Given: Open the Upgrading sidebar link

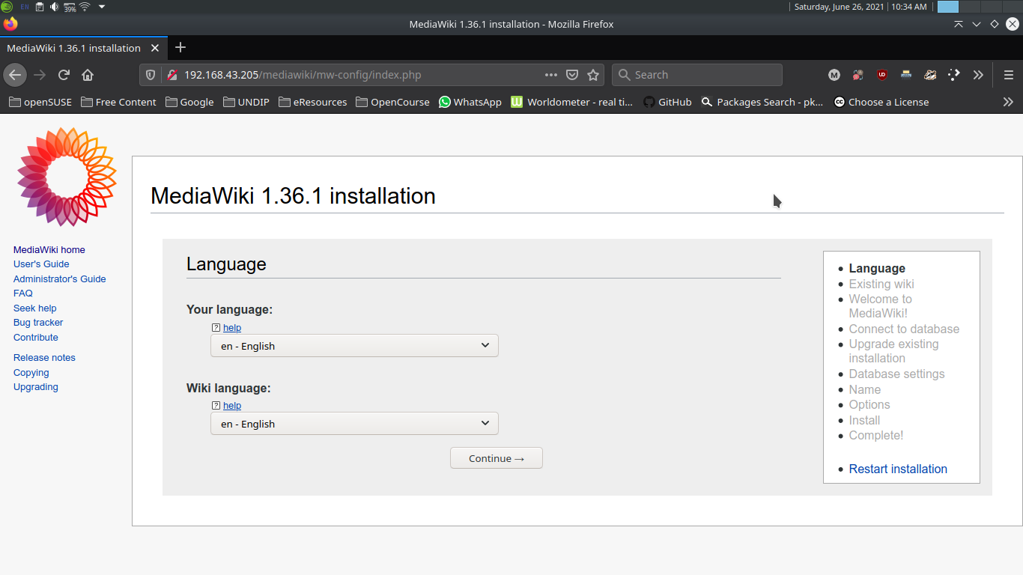Looking at the screenshot, I should [36, 387].
